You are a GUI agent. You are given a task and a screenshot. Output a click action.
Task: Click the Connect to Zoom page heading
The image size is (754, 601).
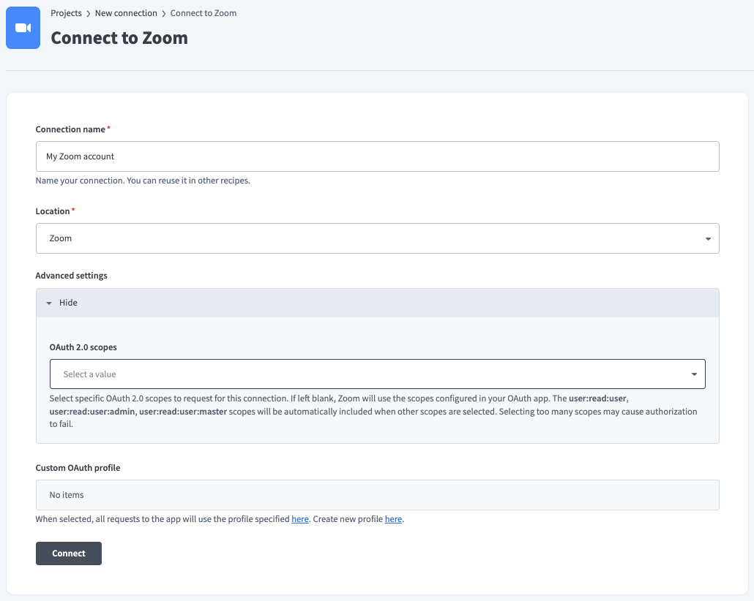[119, 38]
